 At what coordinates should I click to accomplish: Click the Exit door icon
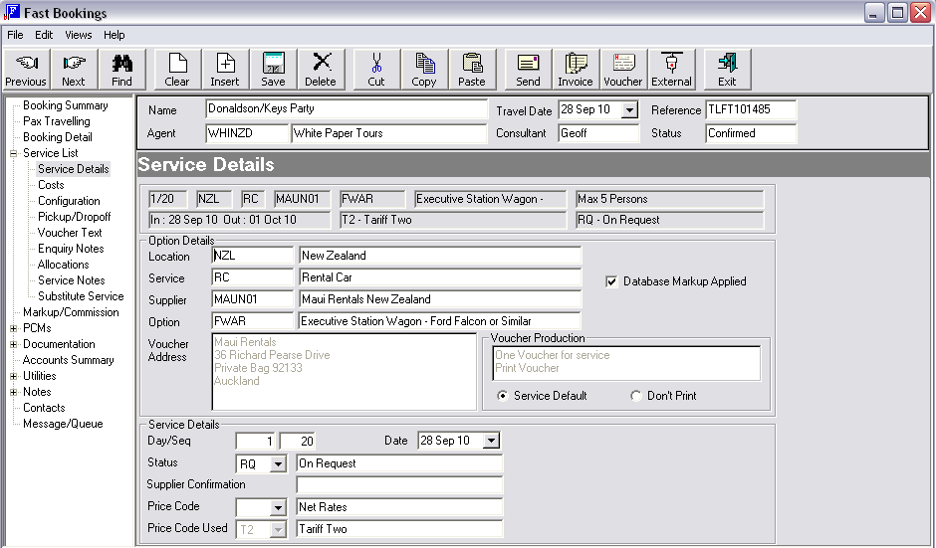point(727,69)
